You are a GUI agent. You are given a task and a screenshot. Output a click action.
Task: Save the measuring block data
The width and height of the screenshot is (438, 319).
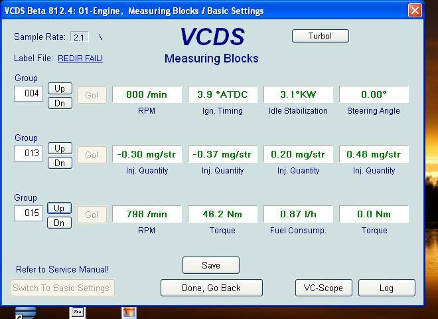(211, 265)
